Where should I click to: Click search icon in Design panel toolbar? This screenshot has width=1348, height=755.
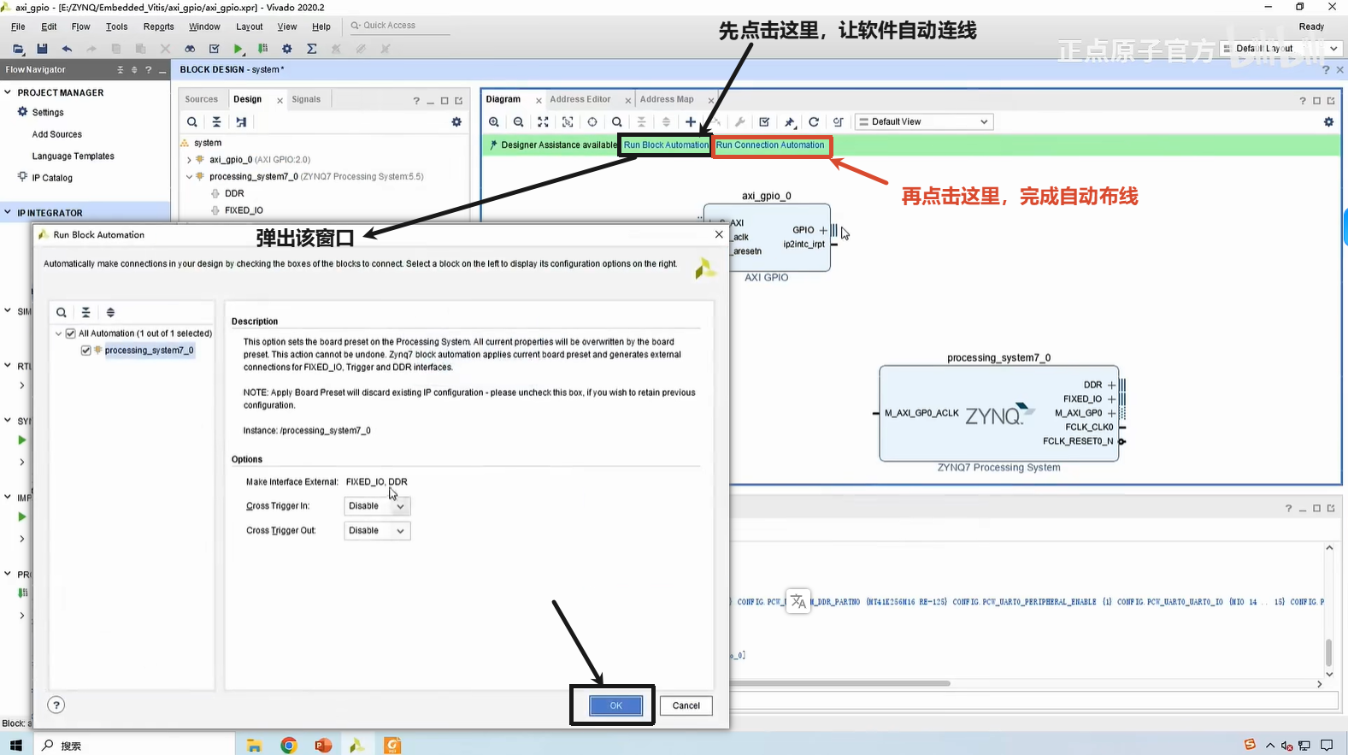click(192, 122)
